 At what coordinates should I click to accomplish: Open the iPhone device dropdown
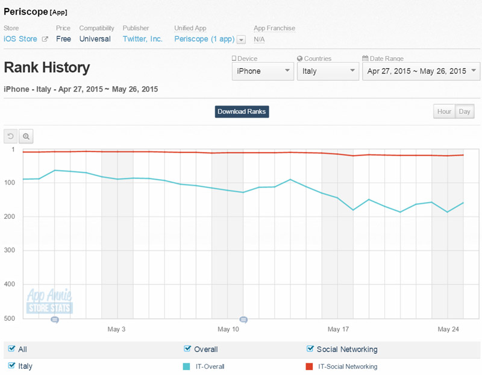[263, 71]
